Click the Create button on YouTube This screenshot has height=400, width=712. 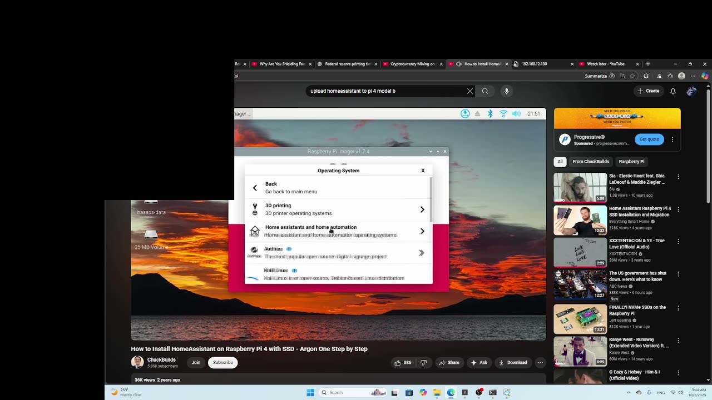coord(649,91)
